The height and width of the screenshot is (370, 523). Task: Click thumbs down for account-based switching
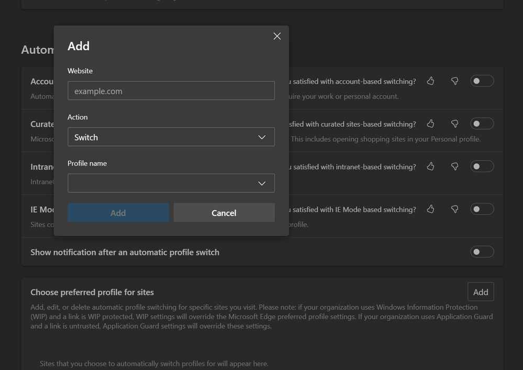point(454,81)
